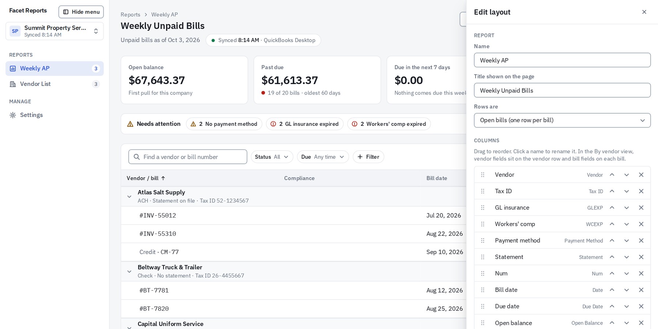Open the Due filter dropdown

point(323,157)
